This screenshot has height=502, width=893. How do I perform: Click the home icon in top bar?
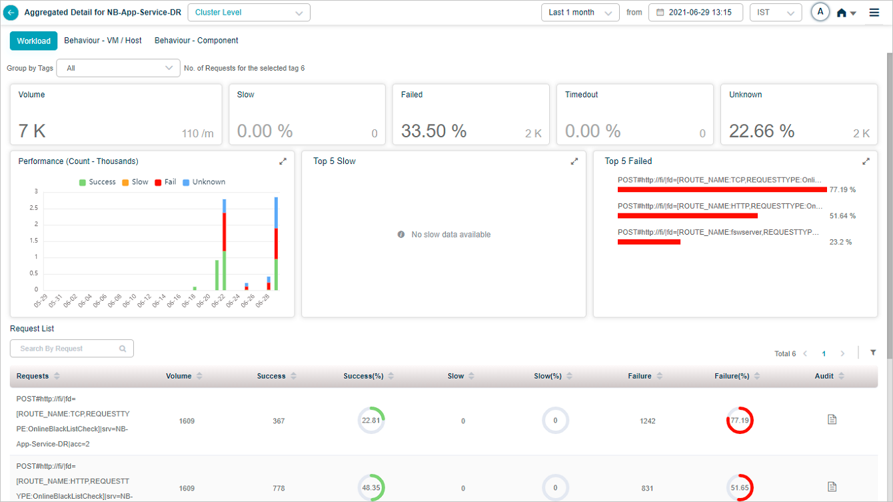pyautogui.click(x=842, y=13)
